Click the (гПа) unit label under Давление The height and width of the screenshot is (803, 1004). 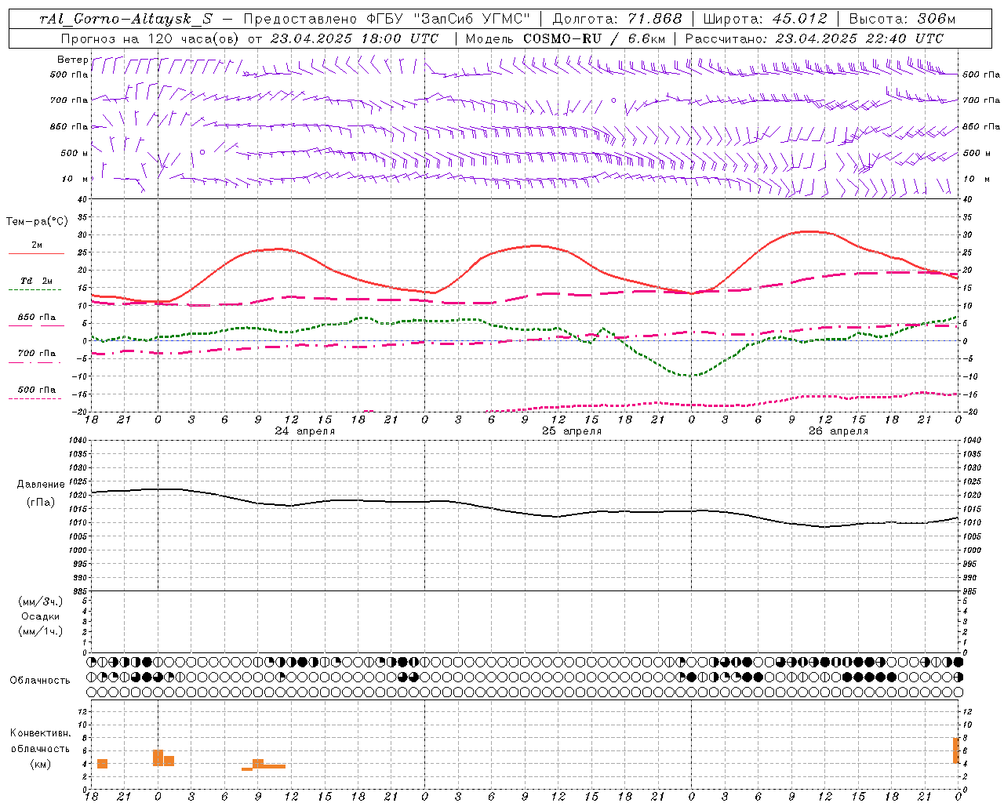point(41,502)
